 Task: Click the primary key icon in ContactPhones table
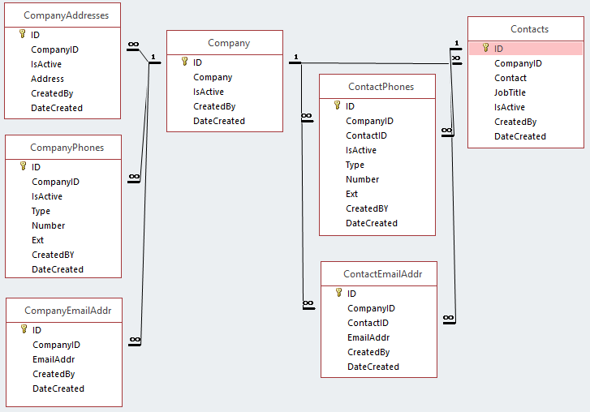337,105
